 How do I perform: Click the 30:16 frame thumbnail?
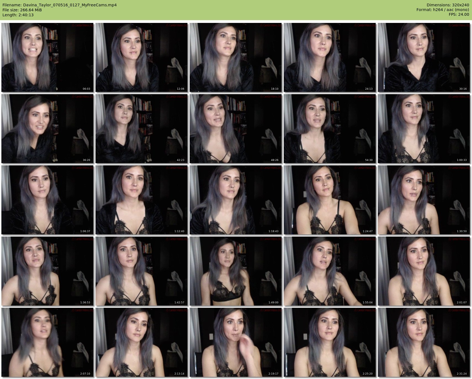424,57
